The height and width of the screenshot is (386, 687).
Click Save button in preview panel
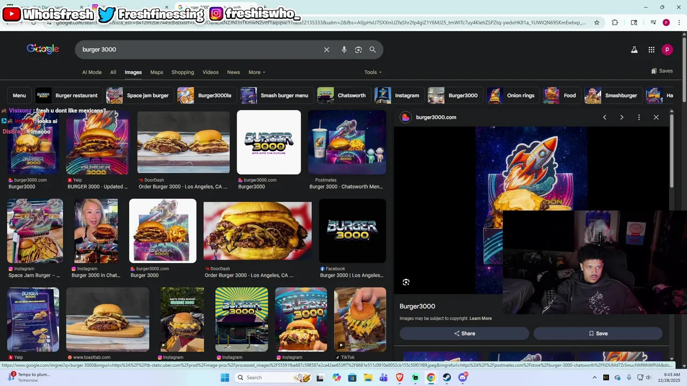coord(598,333)
